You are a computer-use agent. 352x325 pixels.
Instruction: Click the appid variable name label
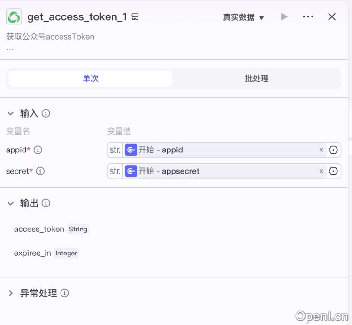(16, 150)
